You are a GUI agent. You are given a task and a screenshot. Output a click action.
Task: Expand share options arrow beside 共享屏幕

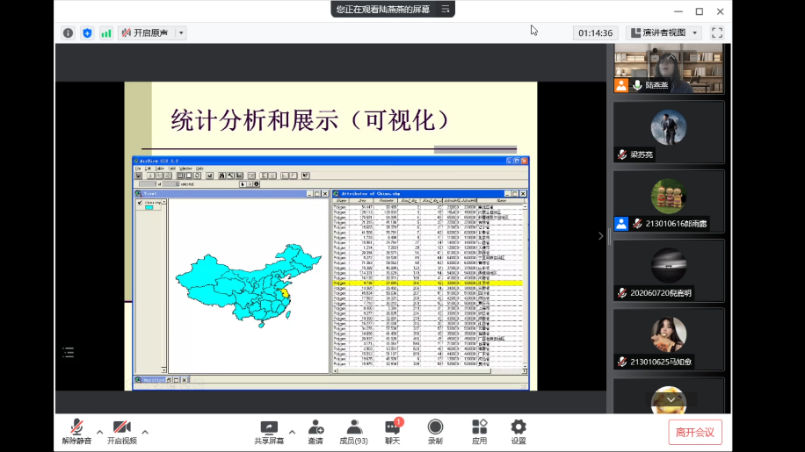click(x=292, y=432)
